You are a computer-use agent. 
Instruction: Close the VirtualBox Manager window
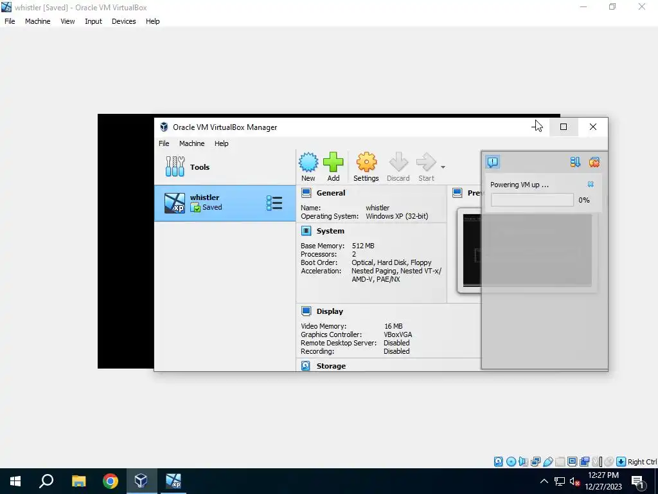point(593,127)
